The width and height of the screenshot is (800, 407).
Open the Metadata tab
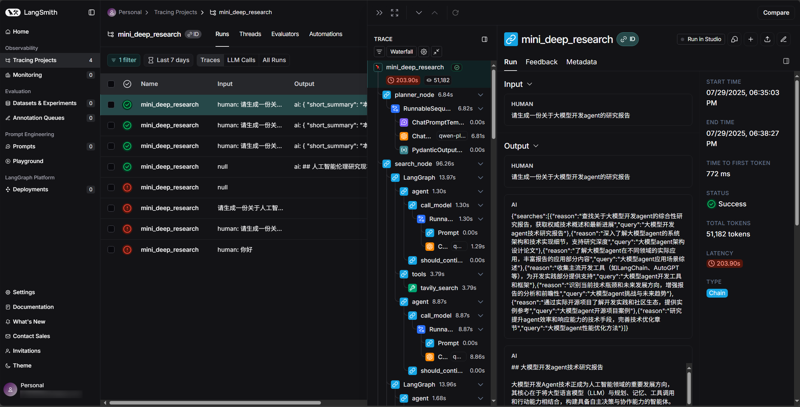[x=581, y=62]
